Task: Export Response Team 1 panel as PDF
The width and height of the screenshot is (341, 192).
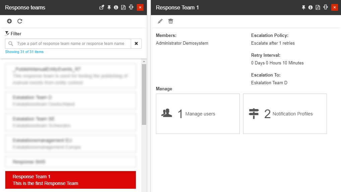Action: [318, 7]
